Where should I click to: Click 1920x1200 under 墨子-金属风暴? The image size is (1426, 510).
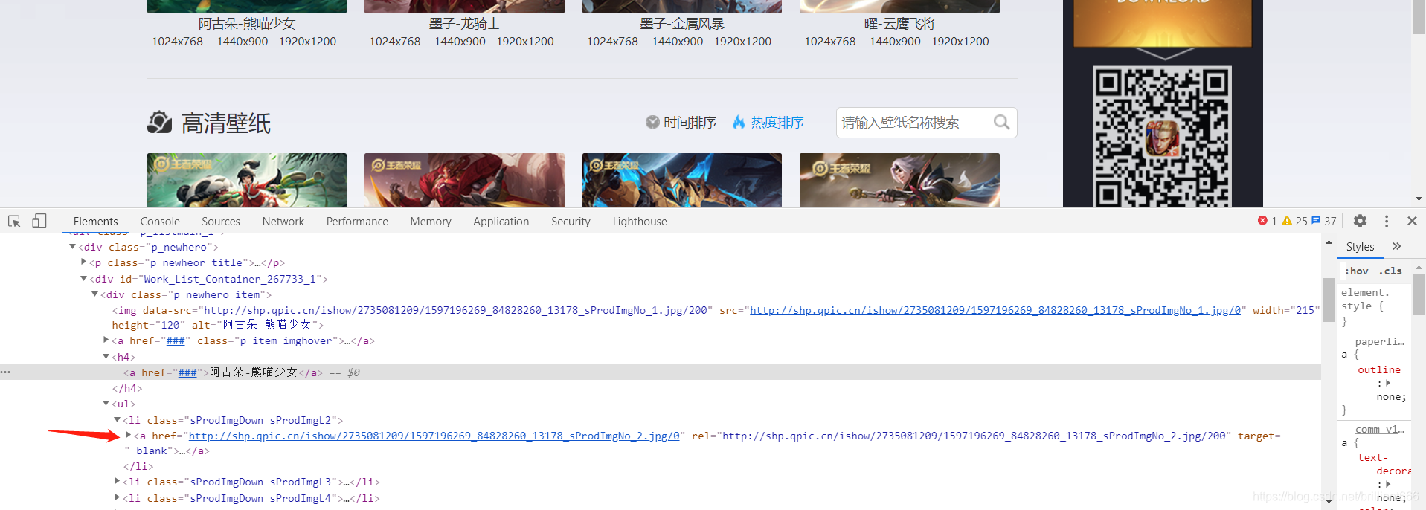coord(742,42)
